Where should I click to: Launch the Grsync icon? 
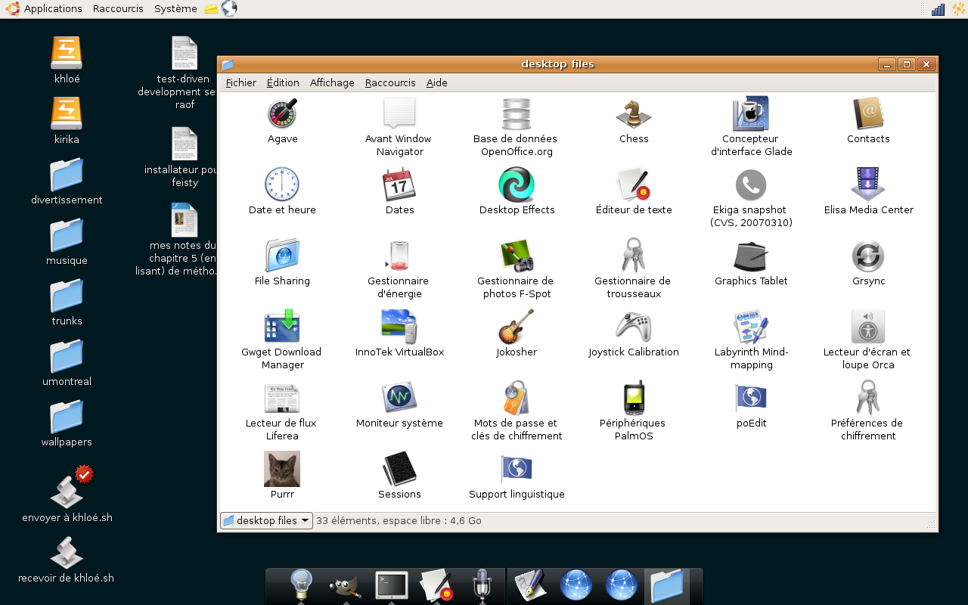[868, 256]
